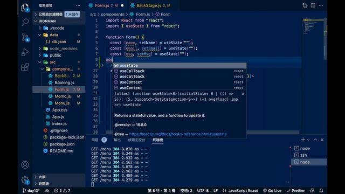The height and width of the screenshot is (194, 345).
Task: Expand the node_modules folder
Action: coord(59,48)
